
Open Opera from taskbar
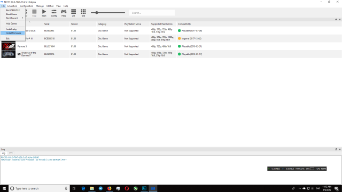pyautogui.click(x=127, y=188)
